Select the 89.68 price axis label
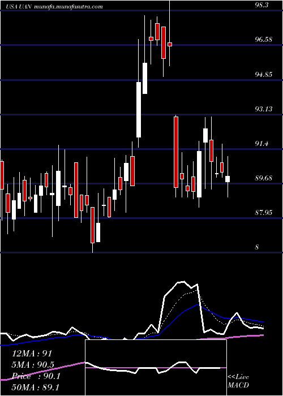 pos(263,178)
